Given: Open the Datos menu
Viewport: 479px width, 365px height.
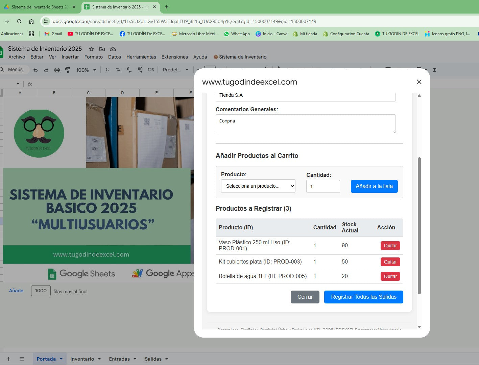Looking at the screenshot, I should (x=115, y=57).
